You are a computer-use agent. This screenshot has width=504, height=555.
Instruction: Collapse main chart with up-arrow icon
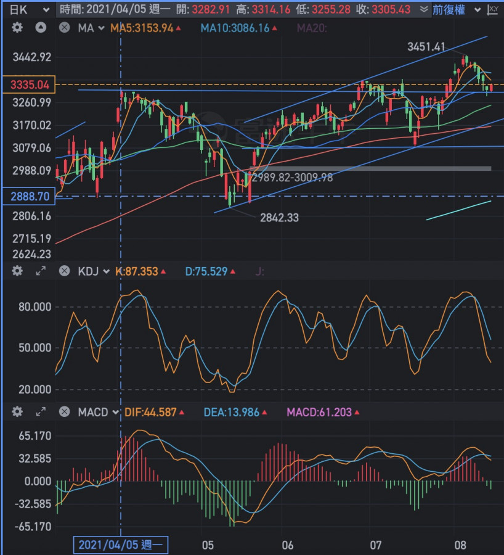(41, 28)
